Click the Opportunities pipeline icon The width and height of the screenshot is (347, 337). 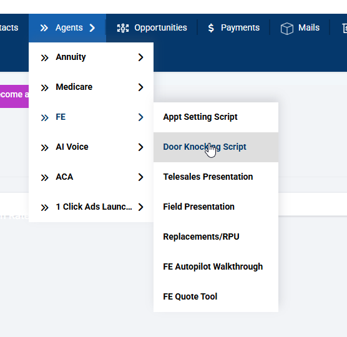(123, 28)
